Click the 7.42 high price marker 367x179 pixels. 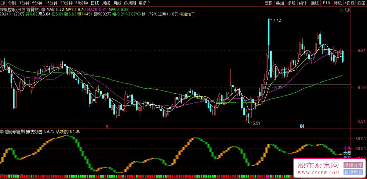tap(277, 20)
